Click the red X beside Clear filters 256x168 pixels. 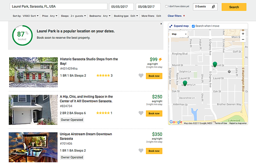pos(184,16)
